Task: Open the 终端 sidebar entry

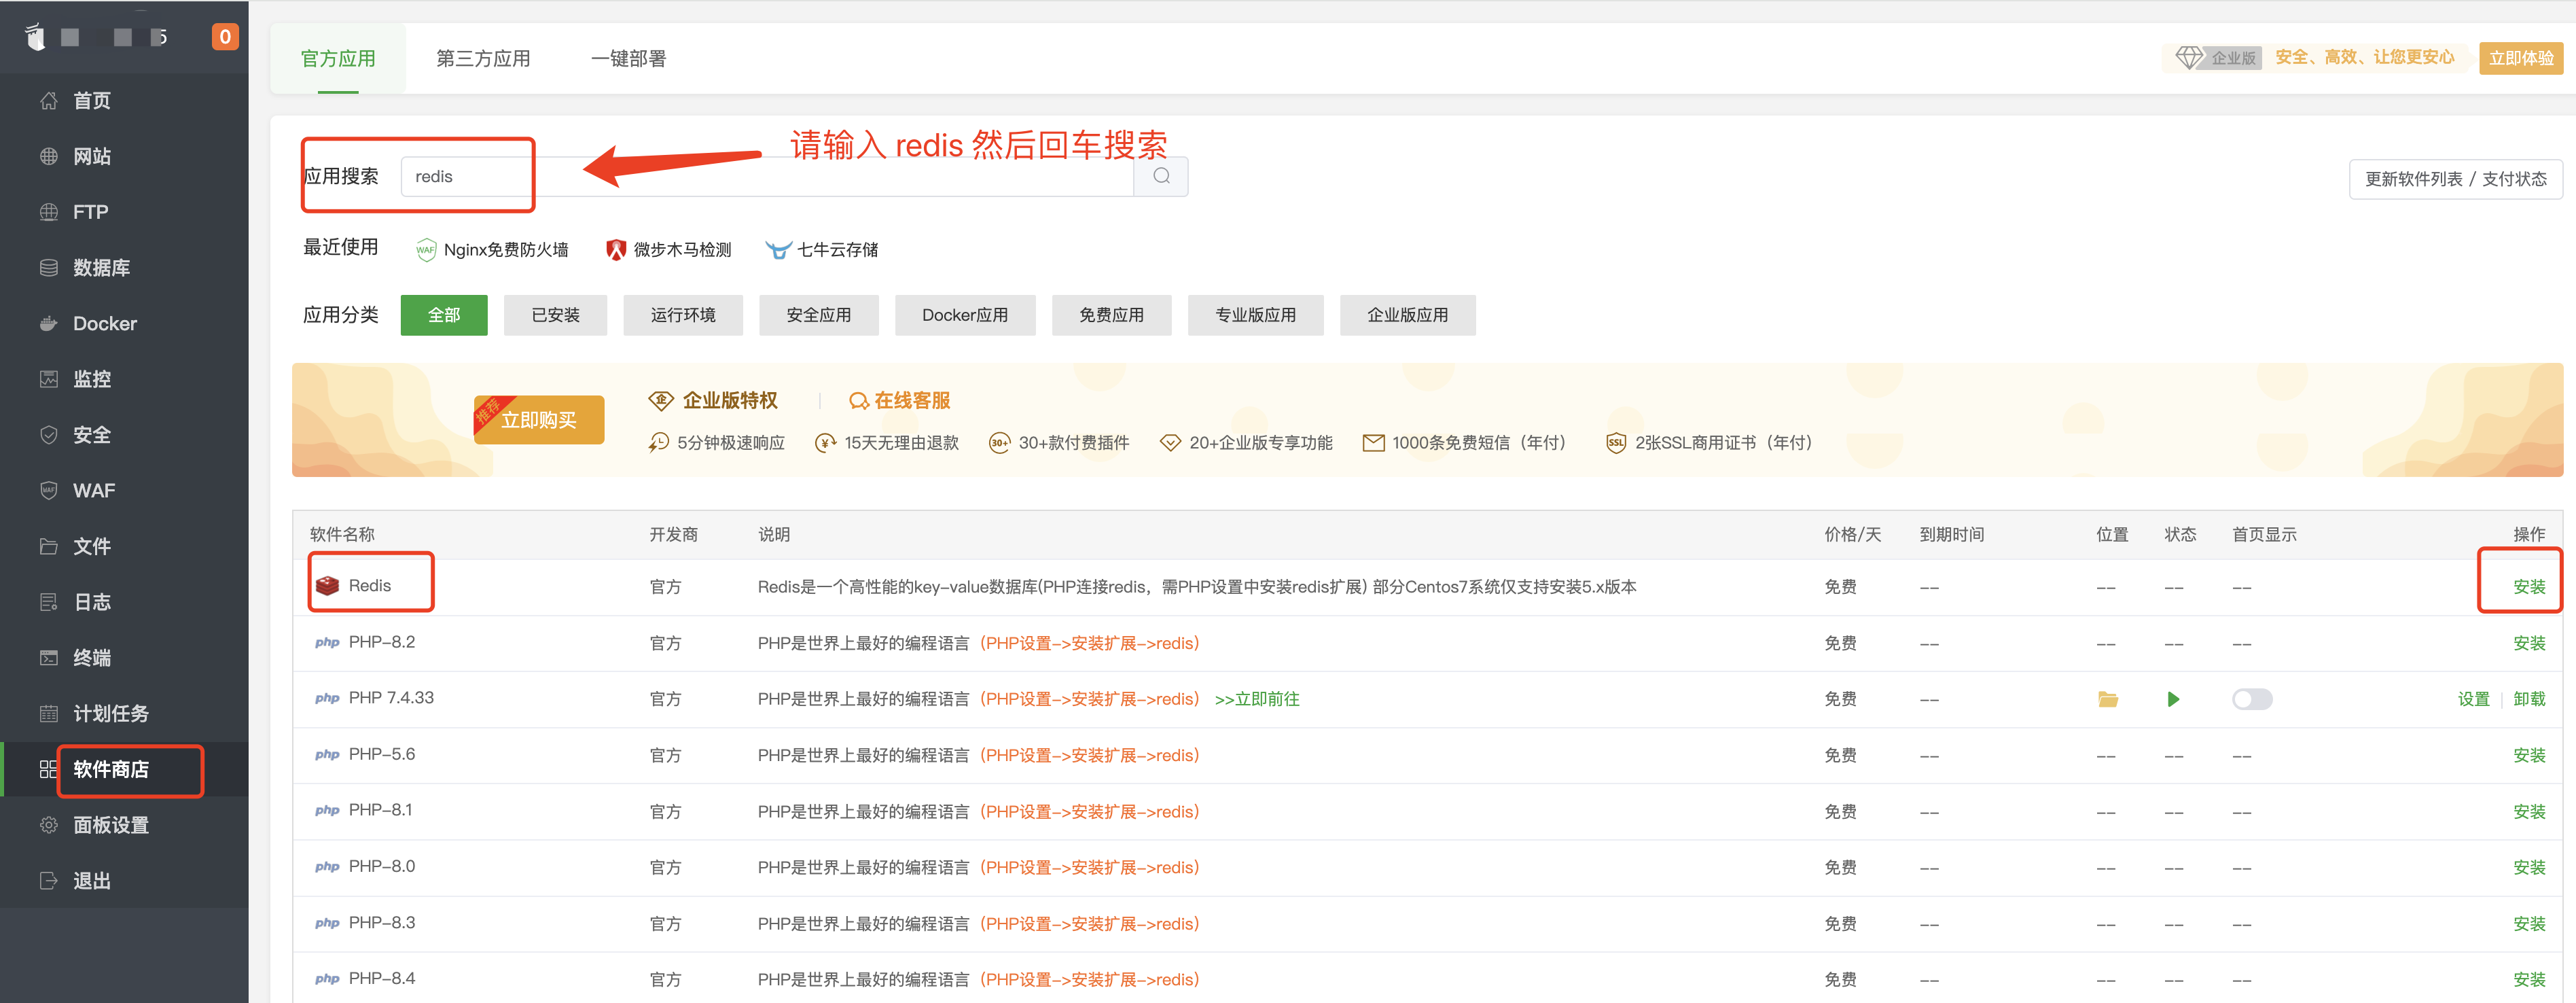Action: [x=91, y=657]
